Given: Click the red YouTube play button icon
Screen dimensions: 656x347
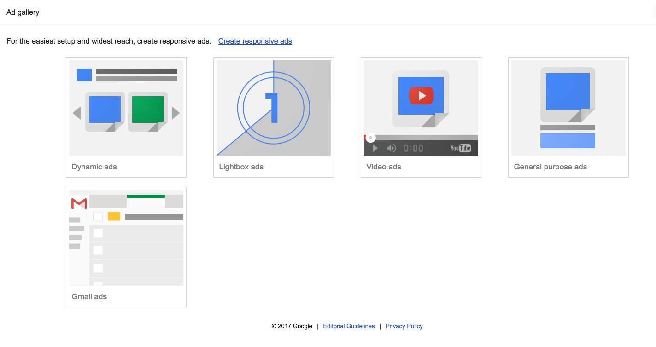Looking at the screenshot, I should tap(421, 95).
